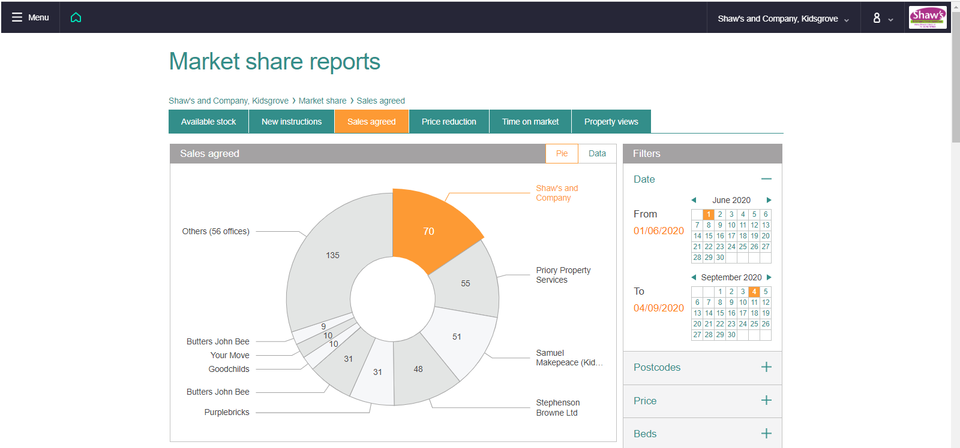Go to previous month before September 2020
This screenshot has height=448, width=960.
[694, 277]
